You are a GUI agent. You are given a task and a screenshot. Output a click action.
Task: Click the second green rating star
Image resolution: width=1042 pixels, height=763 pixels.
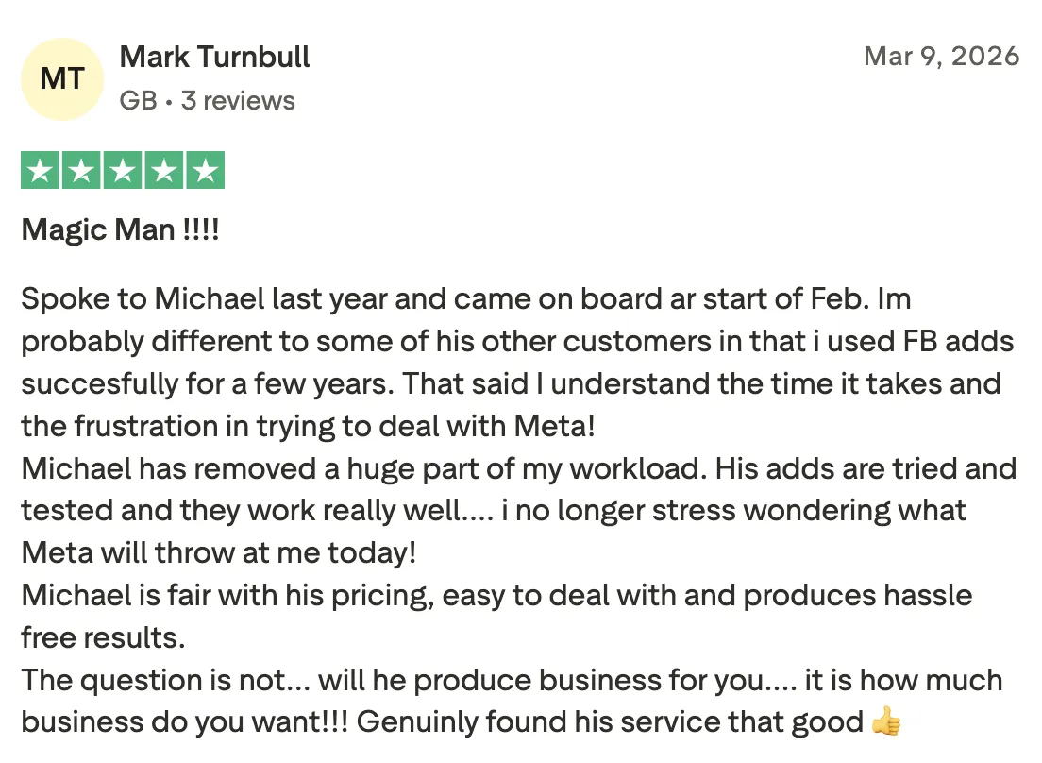coord(81,170)
